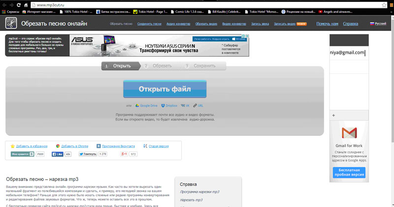Open file from URL link option
Image resolution: width=394 pixels, height=207 pixels.
(x=198, y=105)
